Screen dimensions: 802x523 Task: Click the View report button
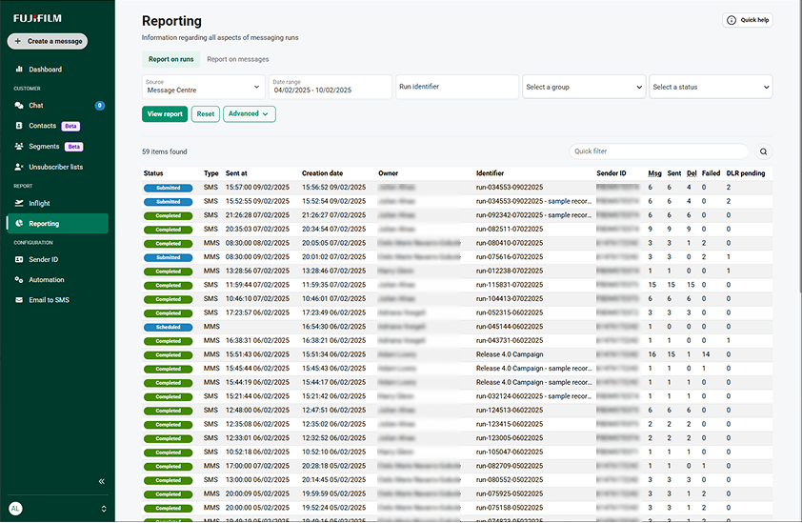point(165,114)
